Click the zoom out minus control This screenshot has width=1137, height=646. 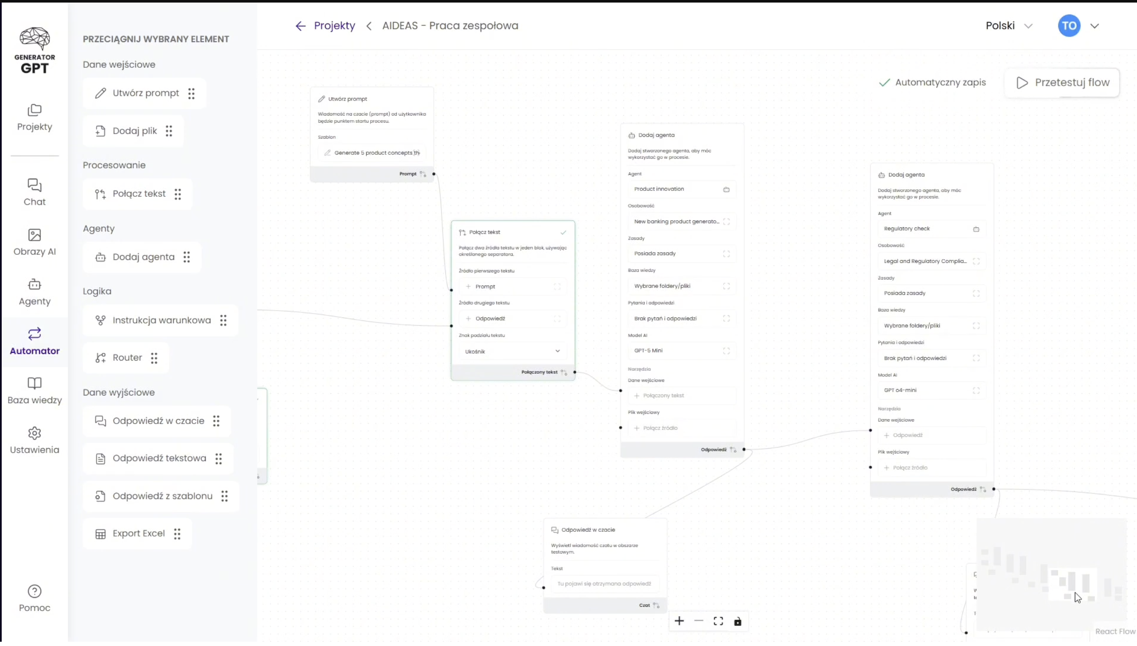[x=699, y=621]
